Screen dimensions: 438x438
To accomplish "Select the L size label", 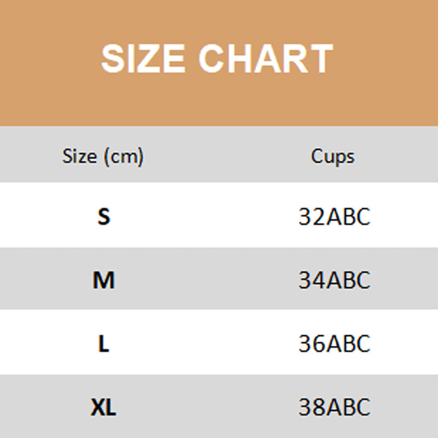I will (103, 344).
